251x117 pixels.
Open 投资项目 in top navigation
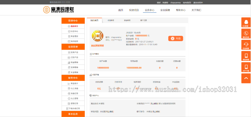(134, 10)
